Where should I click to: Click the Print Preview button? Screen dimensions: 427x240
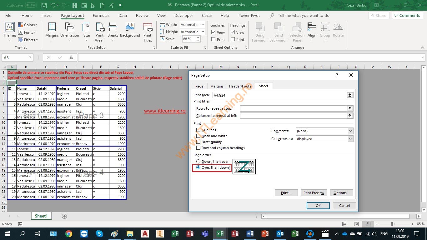tap(314, 193)
